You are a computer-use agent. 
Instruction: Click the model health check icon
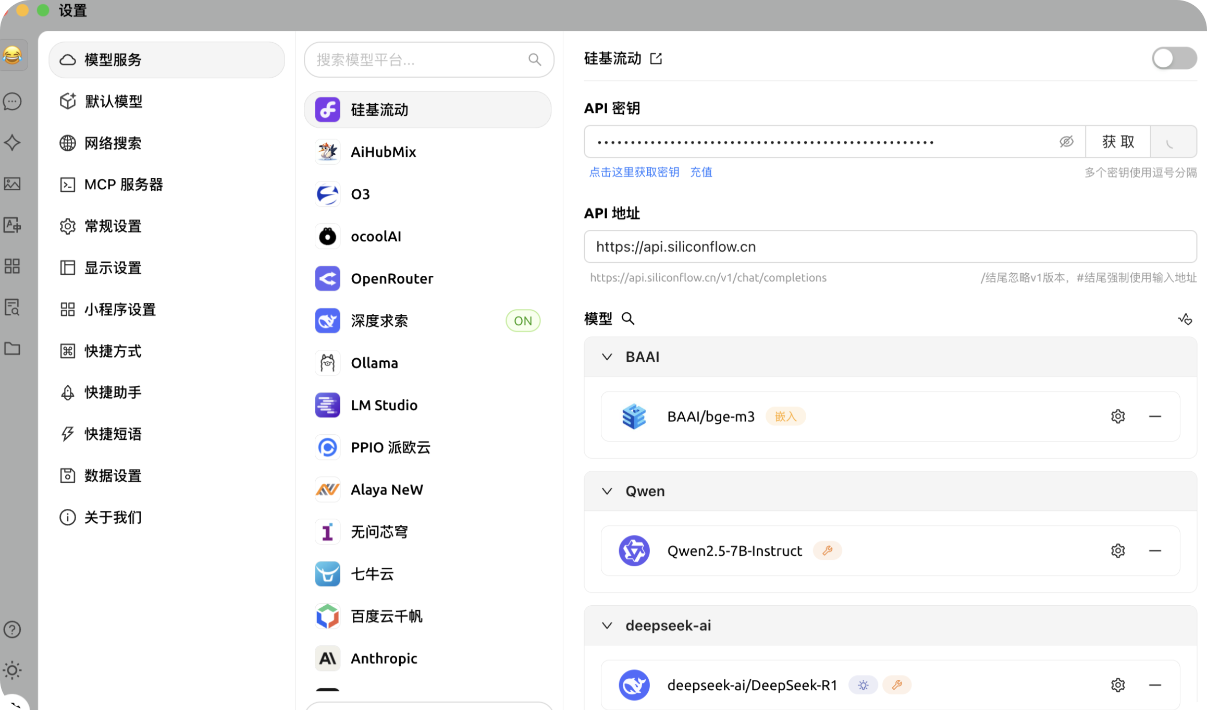click(x=1185, y=319)
